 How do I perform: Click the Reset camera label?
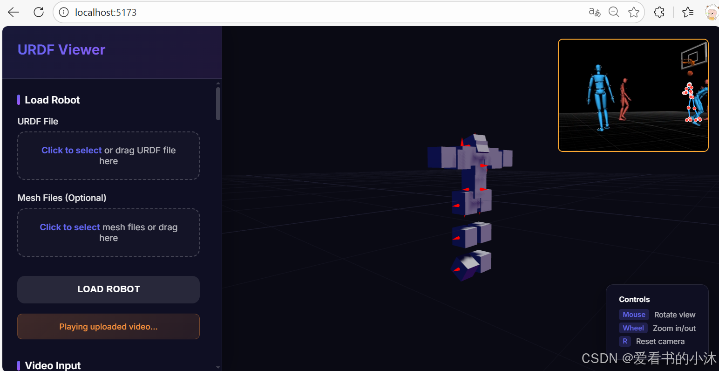[660, 341]
